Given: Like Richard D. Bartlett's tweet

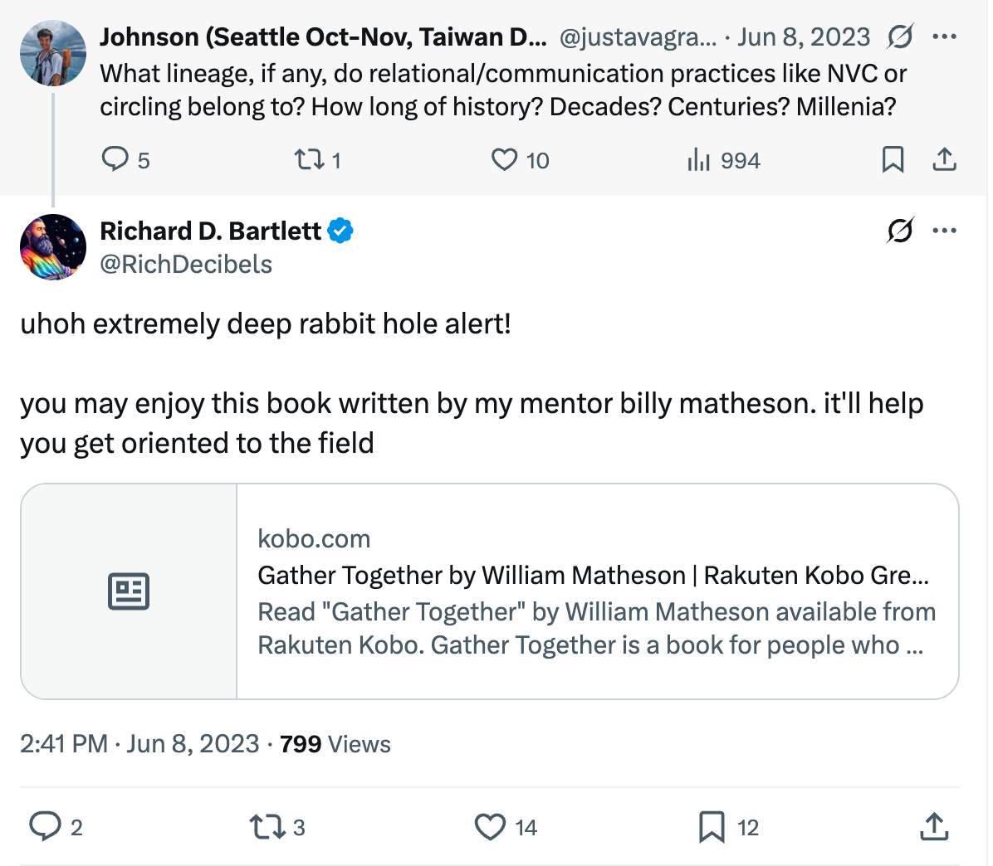Looking at the screenshot, I should pyautogui.click(x=490, y=826).
